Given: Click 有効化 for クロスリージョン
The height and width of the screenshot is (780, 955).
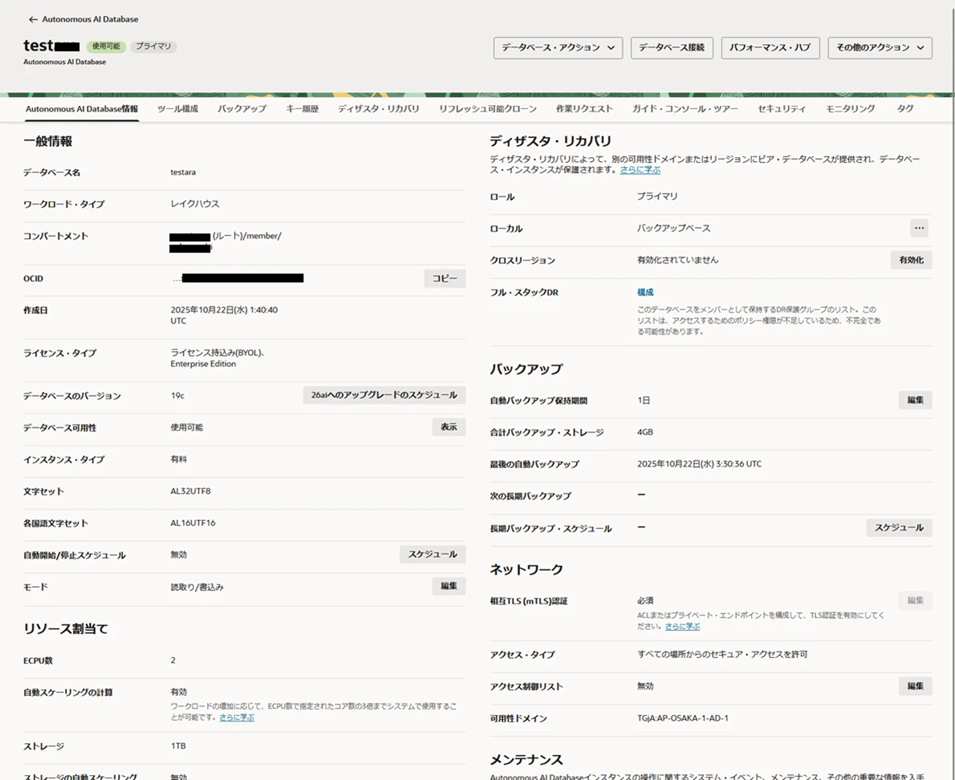Looking at the screenshot, I should point(911,260).
